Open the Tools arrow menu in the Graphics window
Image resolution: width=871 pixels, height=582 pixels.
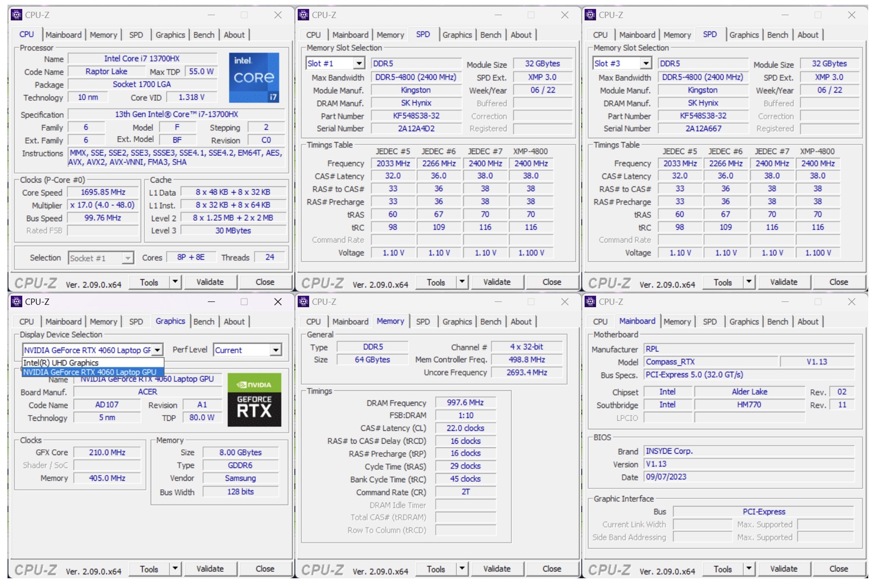coord(175,569)
